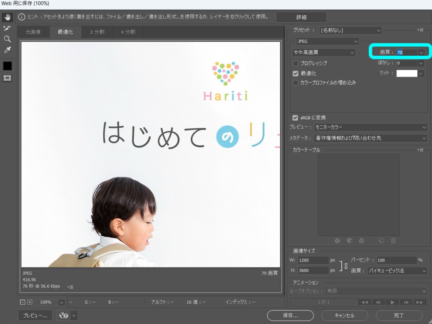The width and height of the screenshot is (432, 324).
Task: Toggle the sRGB に変換 checkbox
Action: (x=295, y=118)
